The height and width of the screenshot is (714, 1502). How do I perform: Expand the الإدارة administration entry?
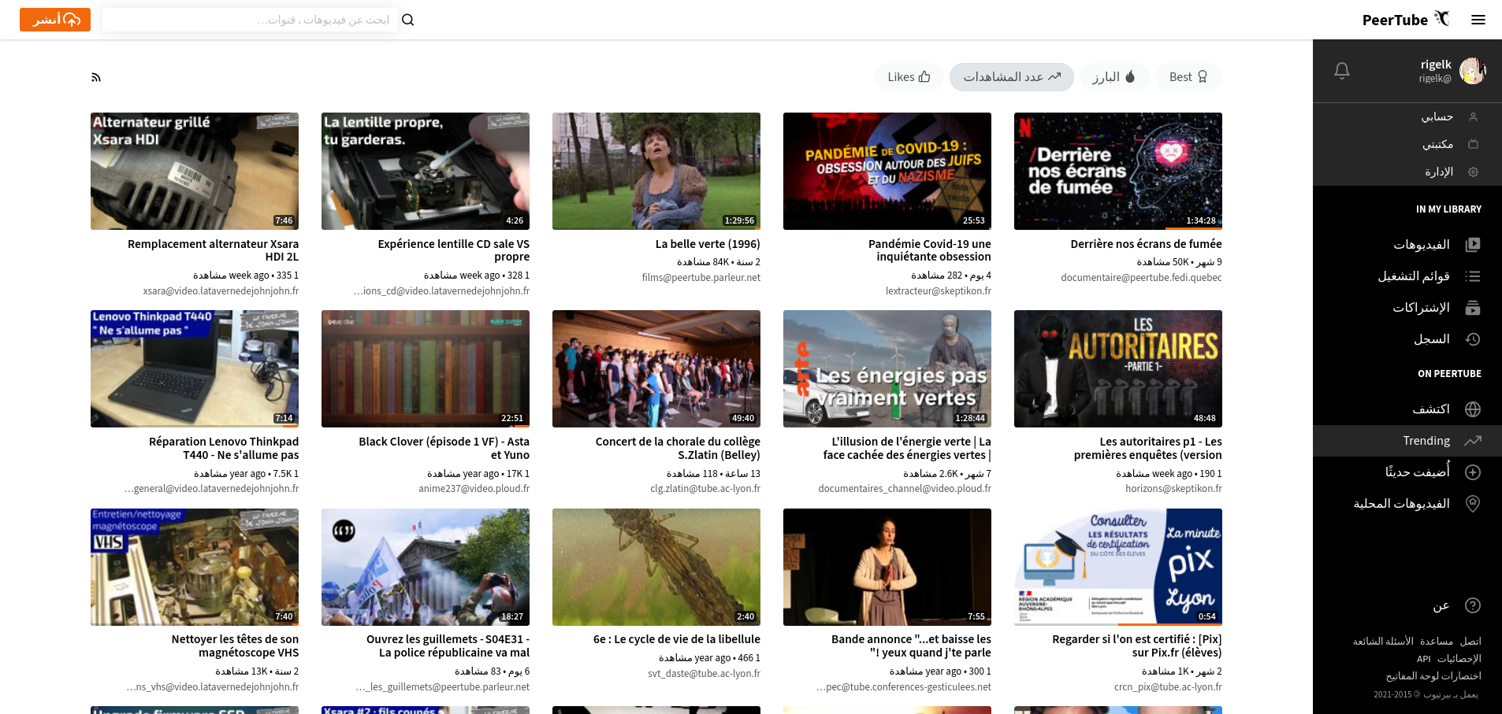pos(1439,171)
